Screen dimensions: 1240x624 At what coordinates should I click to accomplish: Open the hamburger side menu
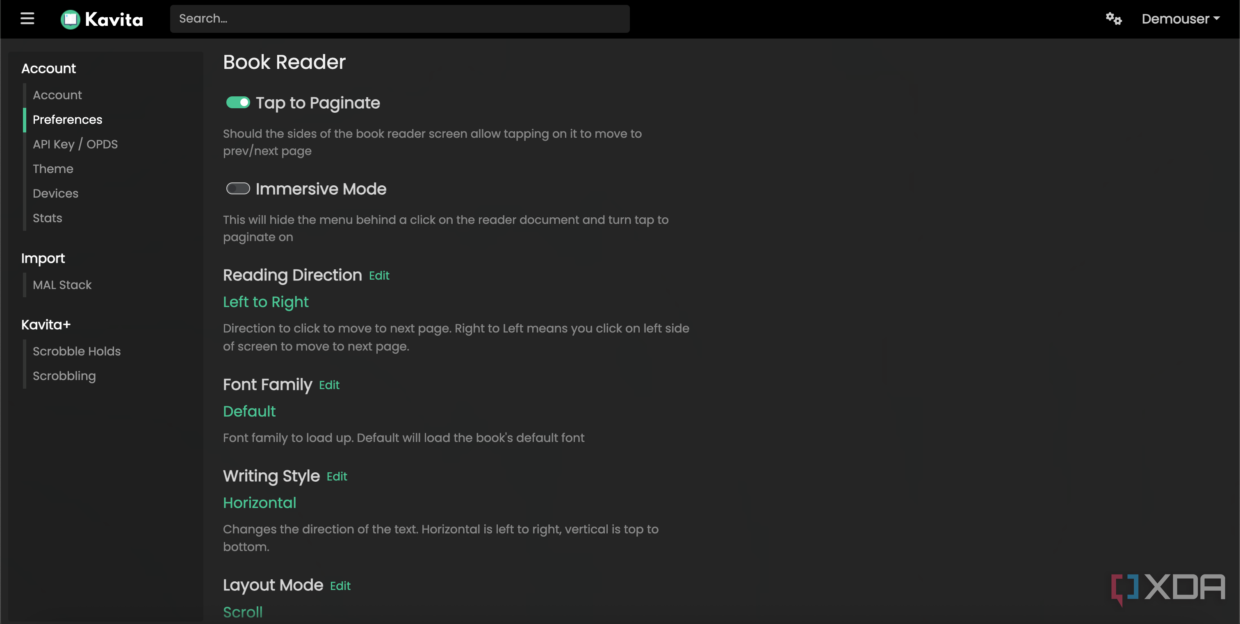click(x=27, y=19)
